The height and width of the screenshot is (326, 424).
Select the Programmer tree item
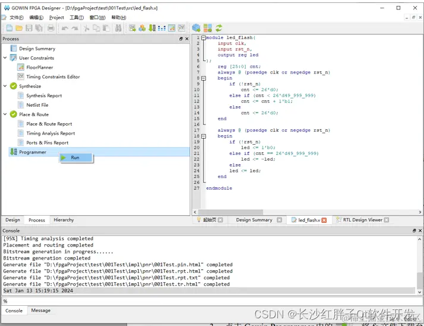33,152
